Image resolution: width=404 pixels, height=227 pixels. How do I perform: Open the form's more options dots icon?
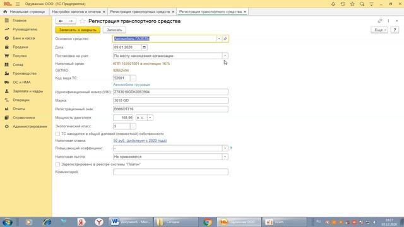[388, 21]
